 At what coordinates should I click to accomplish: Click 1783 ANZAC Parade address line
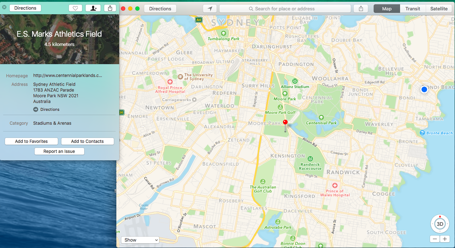54,90
